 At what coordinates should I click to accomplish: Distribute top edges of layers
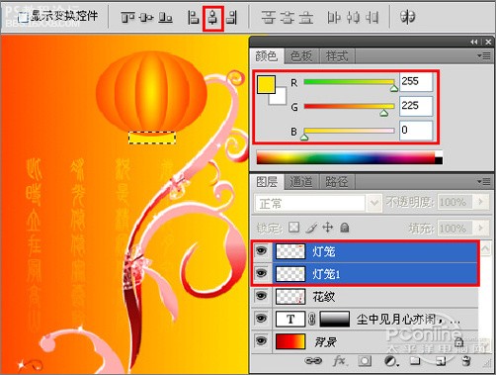coord(269,18)
